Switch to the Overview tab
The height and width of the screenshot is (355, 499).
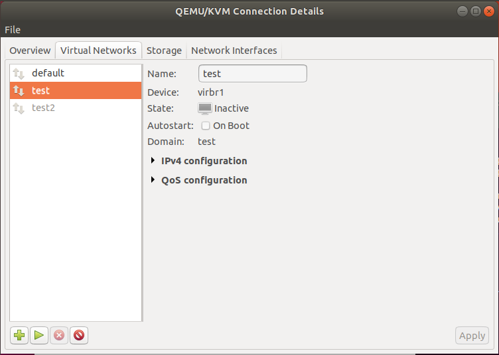pos(30,51)
